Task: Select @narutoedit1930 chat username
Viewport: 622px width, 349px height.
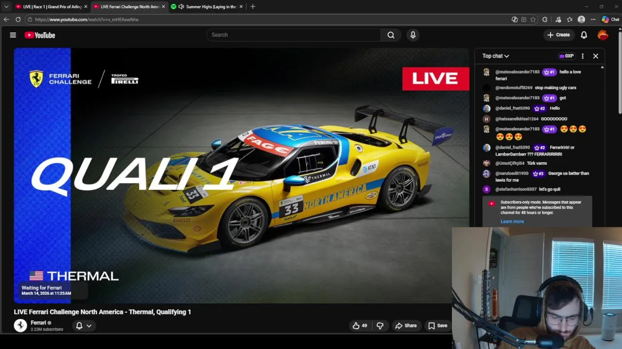Action: coord(512,174)
